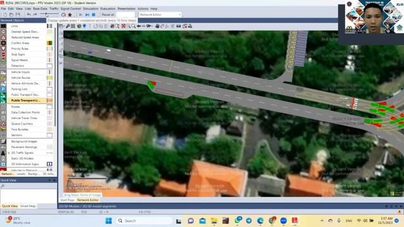This screenshot has height=227, width=404.
Task: Click the red show entire network icon
Action: pyautogui.click(x=124, y=26)
